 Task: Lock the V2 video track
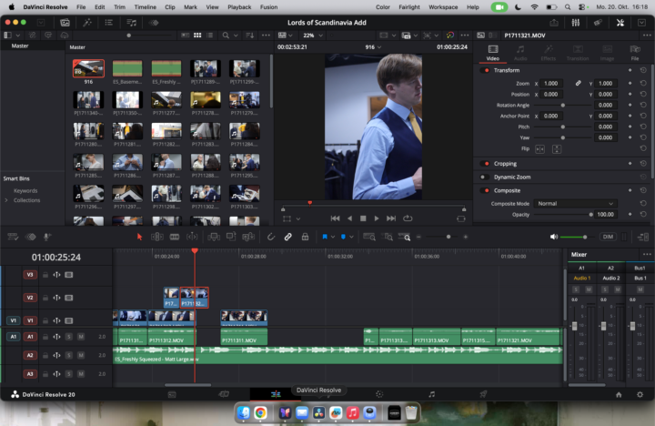(x=45, y=298)
